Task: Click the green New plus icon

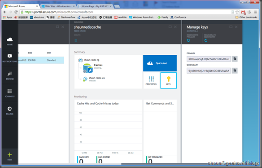Action: point(10,155)
